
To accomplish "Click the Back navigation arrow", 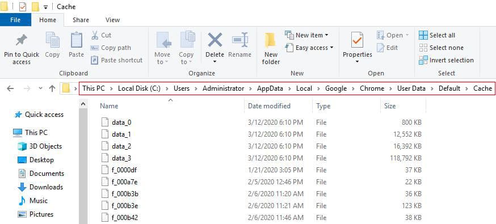I will click(10, 88).
